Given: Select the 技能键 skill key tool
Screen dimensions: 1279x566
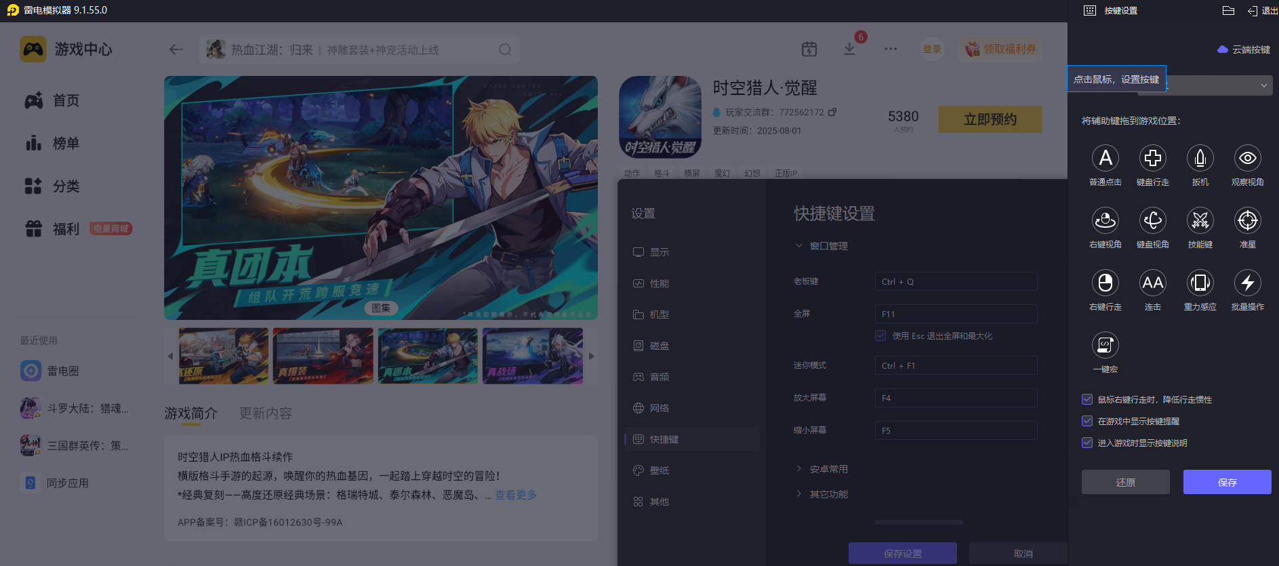Looking at the screenshot, I should coord(1200,221).
